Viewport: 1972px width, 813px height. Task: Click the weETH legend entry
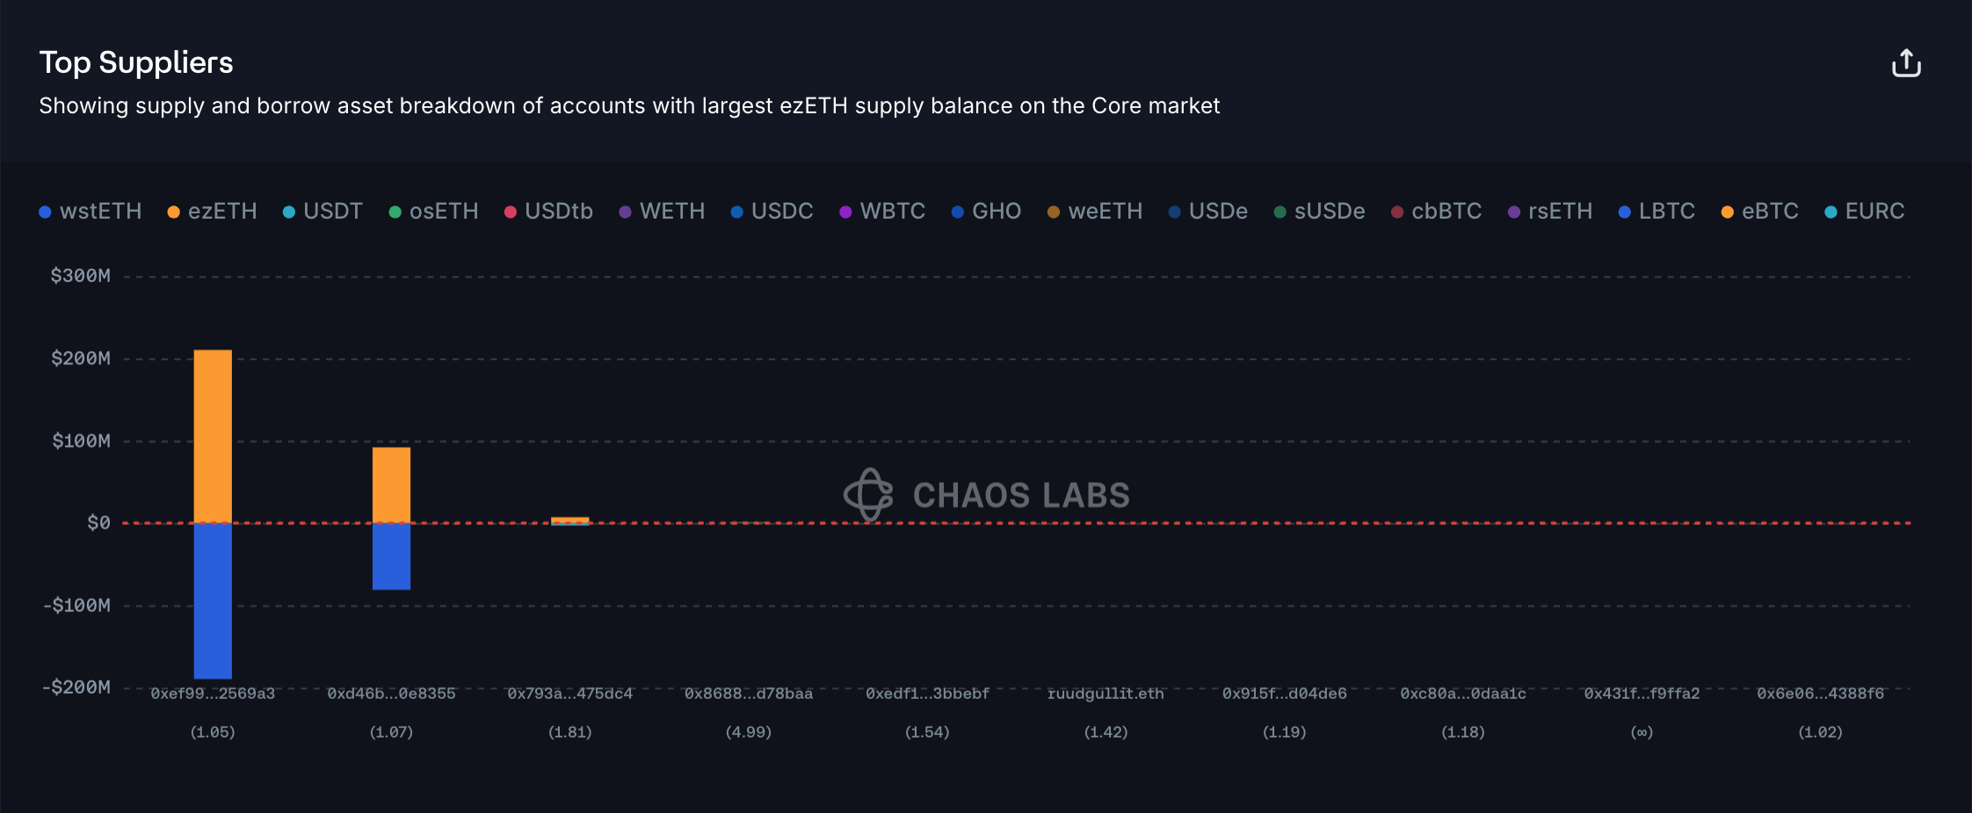tap(1095, 212)
